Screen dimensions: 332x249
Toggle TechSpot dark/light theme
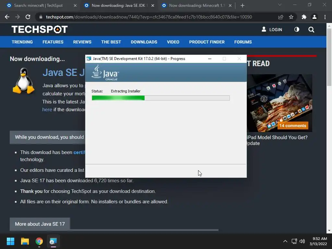point(297,30)
